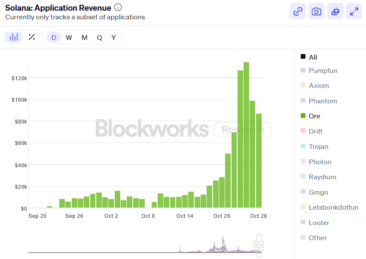
Task: Select monthly (M) granularity
Action: point(85,37)
